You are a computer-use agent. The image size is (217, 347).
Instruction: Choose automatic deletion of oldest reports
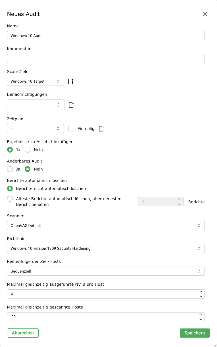[x=10, y=199]
